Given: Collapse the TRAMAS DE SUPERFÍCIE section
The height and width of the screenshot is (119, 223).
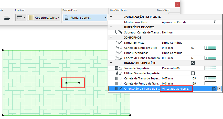Looking at the screenshot, I should [x=111, y=63].
